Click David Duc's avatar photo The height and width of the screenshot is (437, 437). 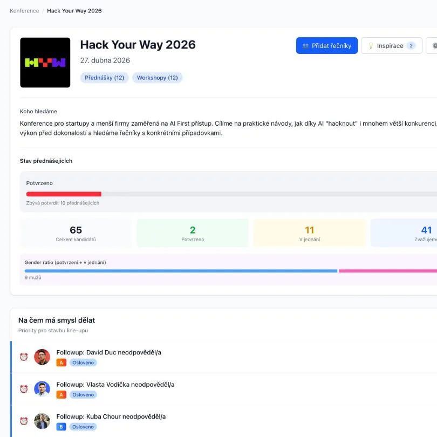42,357
